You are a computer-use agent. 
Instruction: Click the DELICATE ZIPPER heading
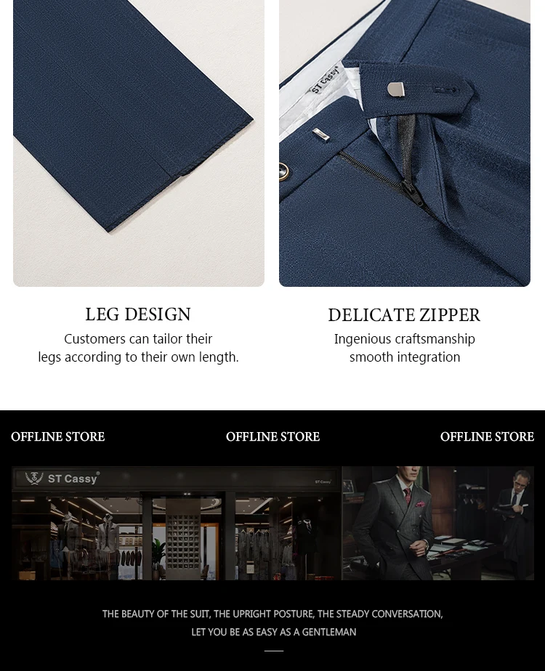(404, 315)
